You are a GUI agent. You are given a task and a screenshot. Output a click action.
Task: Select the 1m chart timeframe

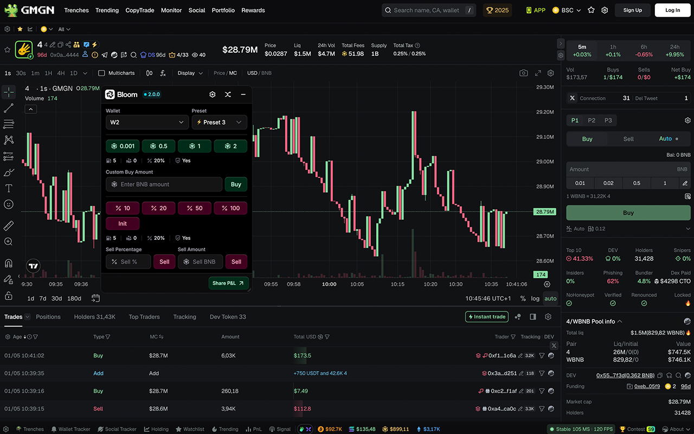pos(35,73)
